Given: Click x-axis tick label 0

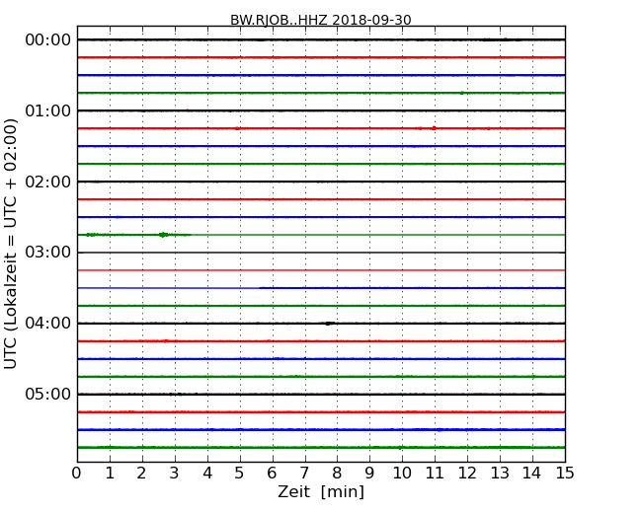Looking at the screenshot, I should tap(77, 473).
